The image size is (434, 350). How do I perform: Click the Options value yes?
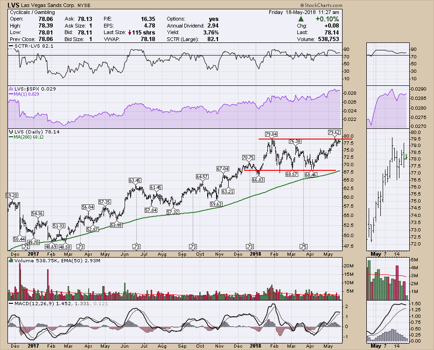click(x=214, y=19)
